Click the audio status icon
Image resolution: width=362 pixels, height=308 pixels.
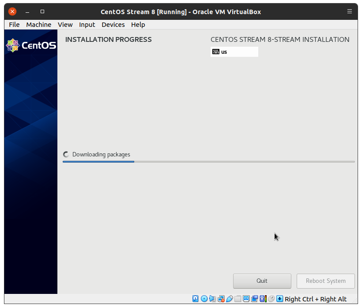tap(212, 299)
